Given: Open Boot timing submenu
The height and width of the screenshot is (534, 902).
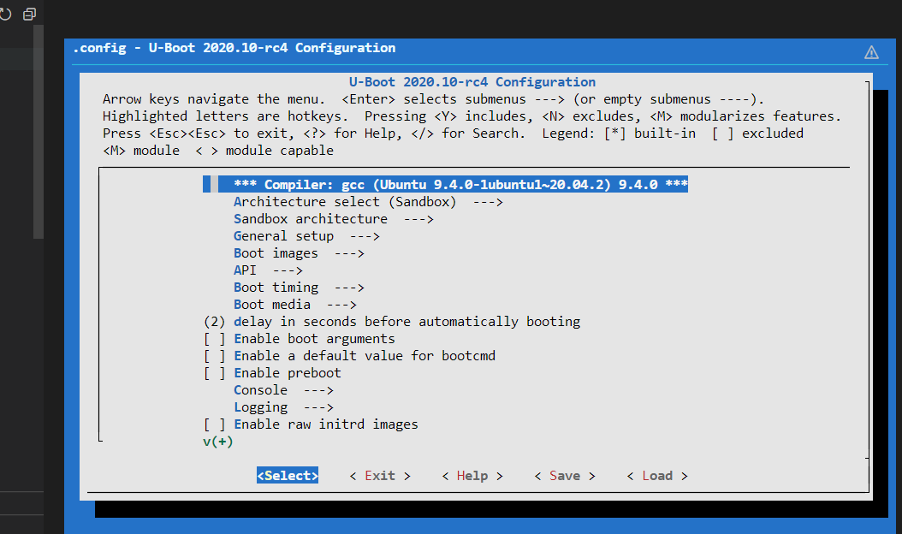Looking at the screenshot, I should point(300,288).
